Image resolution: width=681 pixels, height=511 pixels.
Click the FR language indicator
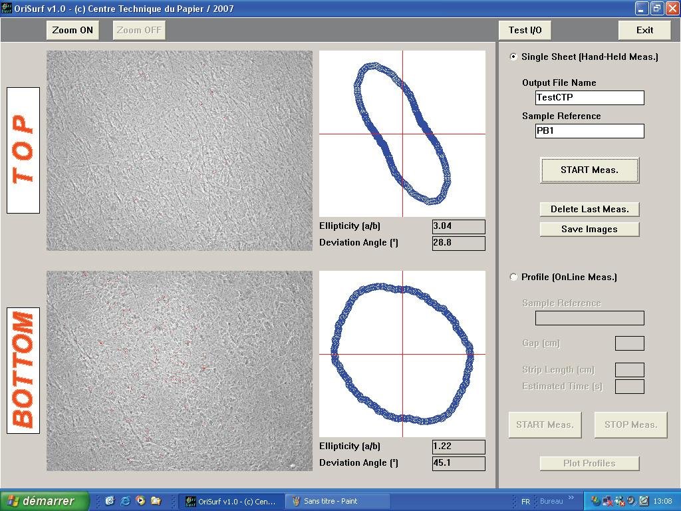click(x=525, y=501)
